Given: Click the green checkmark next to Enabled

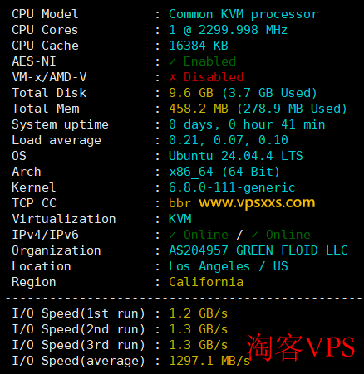Looking at the screenshot, I should tap(172, 61).
